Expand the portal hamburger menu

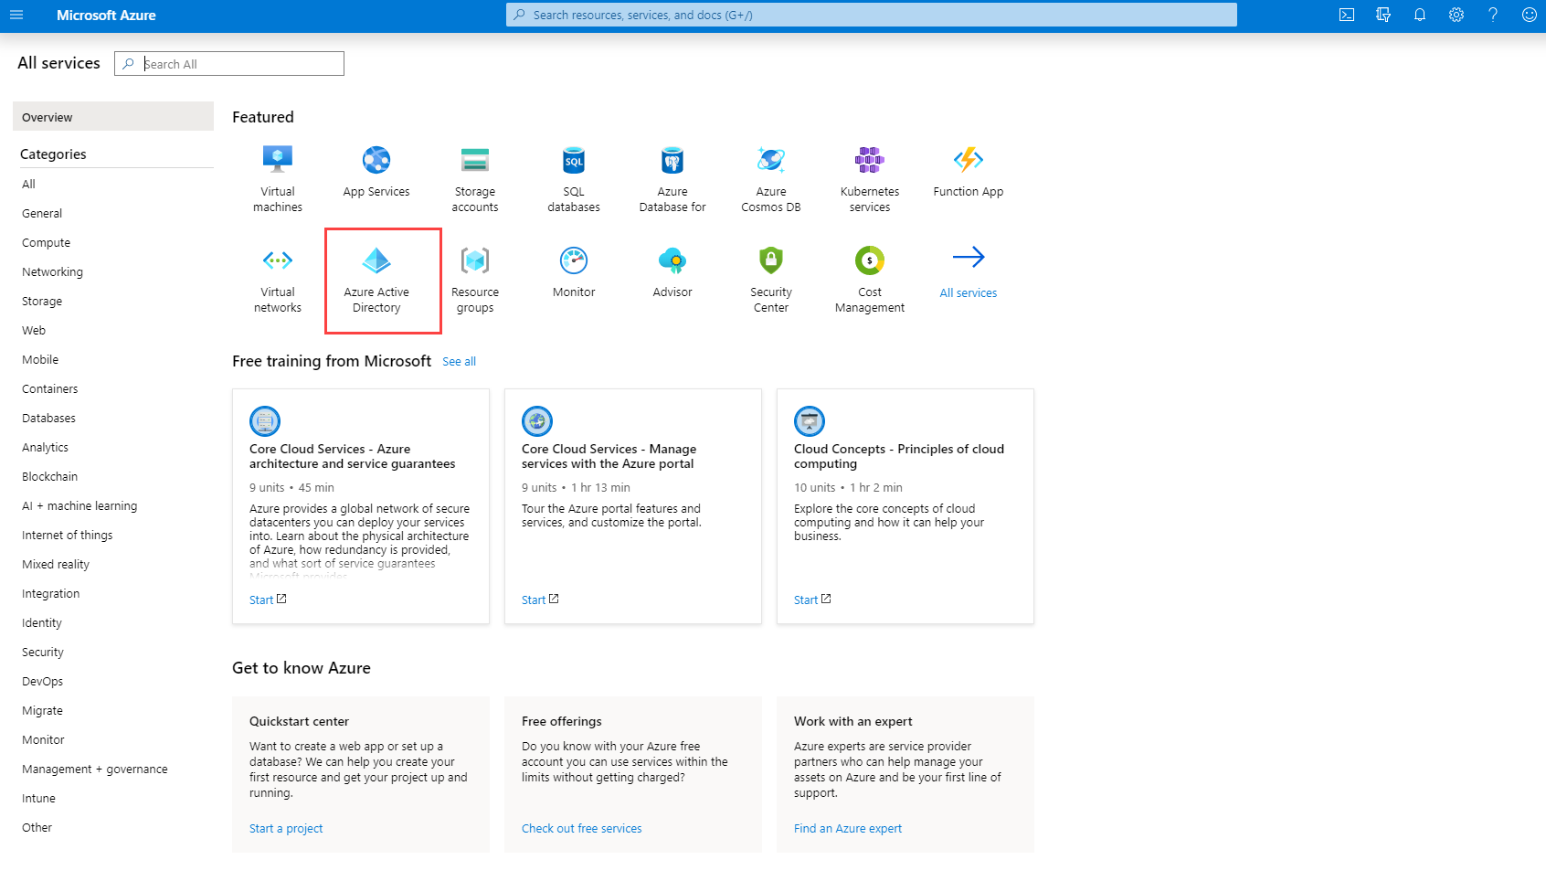[16, 15]
